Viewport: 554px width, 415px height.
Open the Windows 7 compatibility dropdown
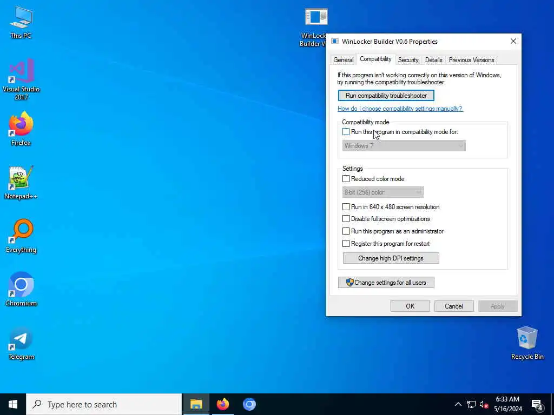point(404,146)
